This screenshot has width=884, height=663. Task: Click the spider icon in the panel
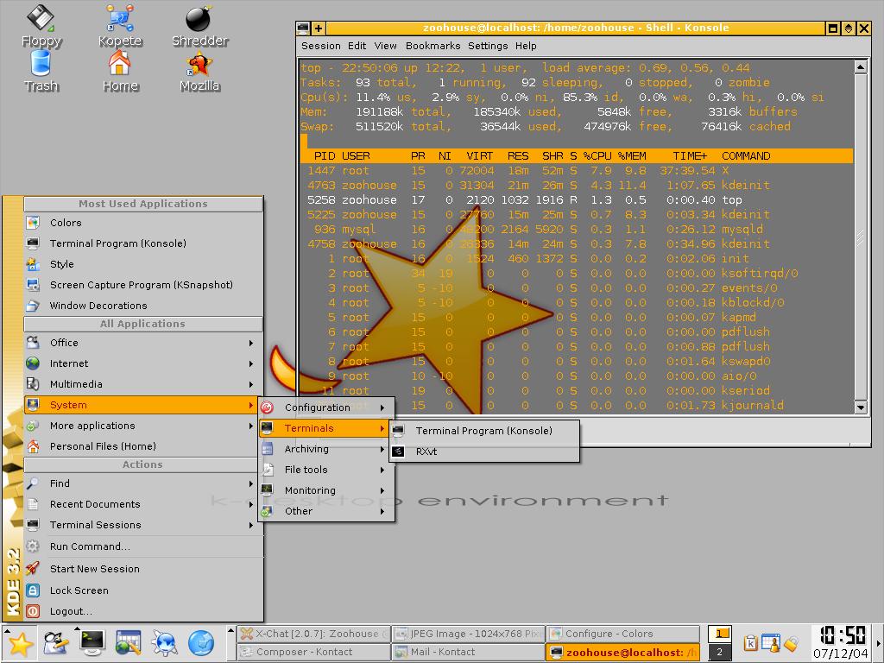coord(165,643)
